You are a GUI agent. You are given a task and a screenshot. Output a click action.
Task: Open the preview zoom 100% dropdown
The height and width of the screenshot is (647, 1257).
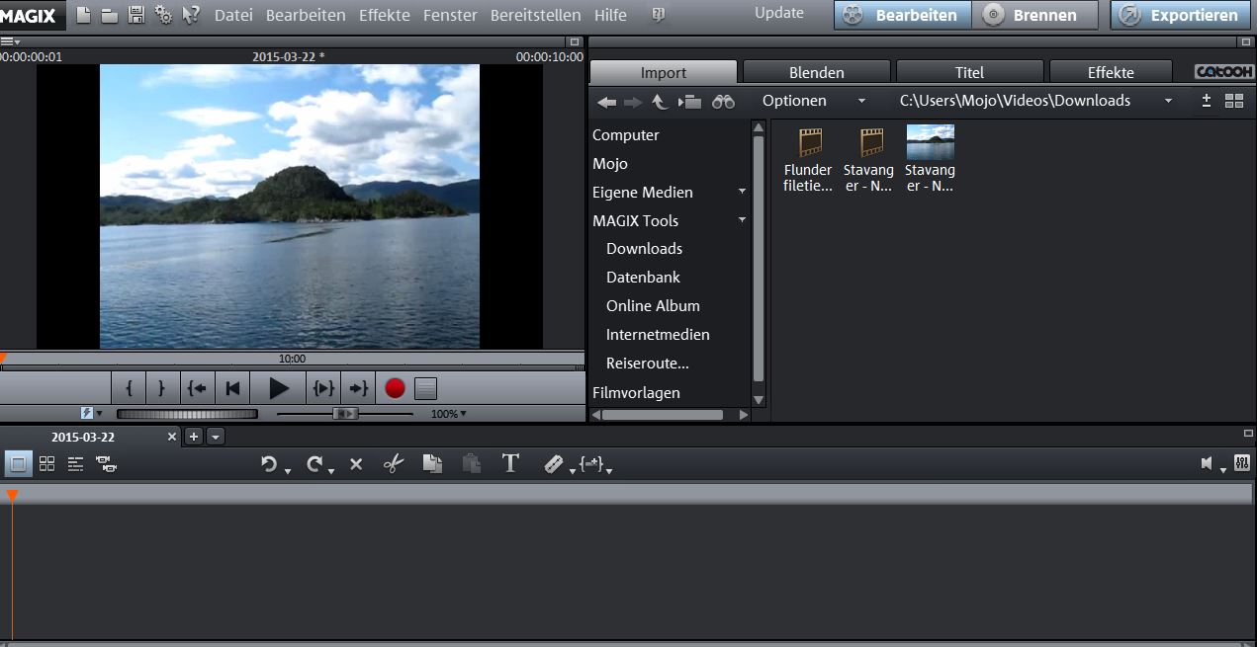tap(449, 414)
